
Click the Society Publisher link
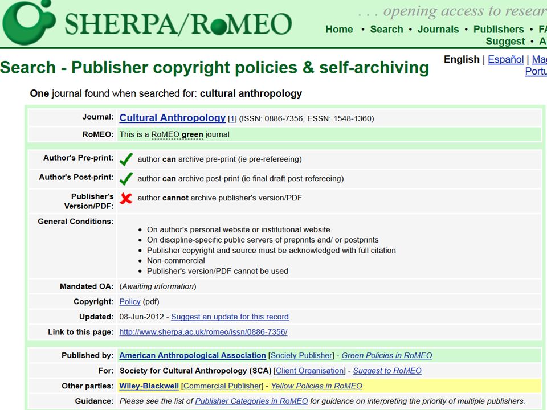click(301, 355)
